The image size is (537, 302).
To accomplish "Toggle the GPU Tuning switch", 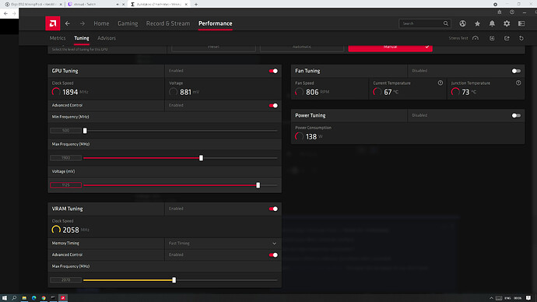I will [273, 71].
